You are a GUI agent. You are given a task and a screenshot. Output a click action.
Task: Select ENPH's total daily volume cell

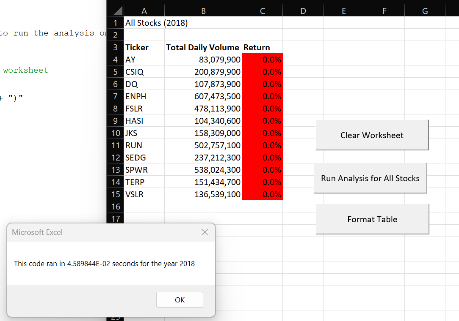coord(203,96)
